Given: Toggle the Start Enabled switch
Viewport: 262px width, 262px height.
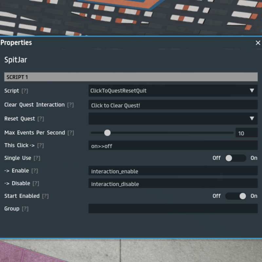Looking at the screenshot, I should pos(235,196).
